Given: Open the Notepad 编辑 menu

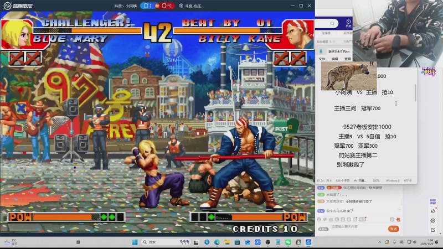Looking at the screenshot, I should [x=335, y=59].
